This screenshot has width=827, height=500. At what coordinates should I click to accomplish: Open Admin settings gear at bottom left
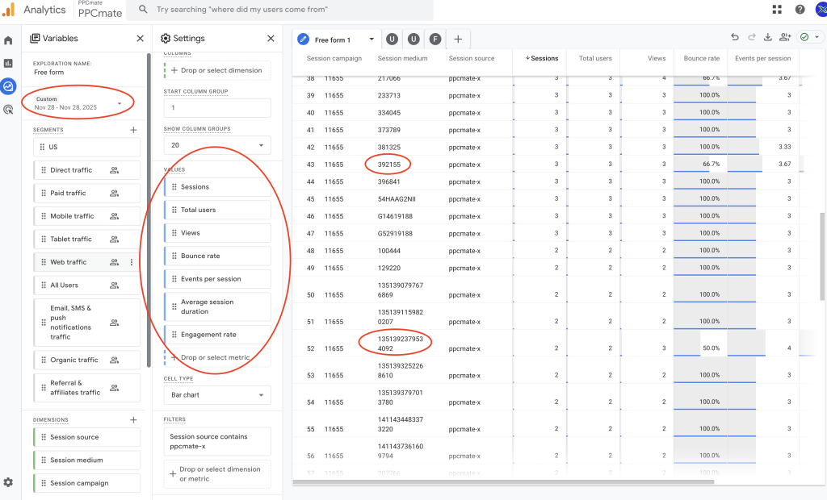(x=8, y=482)
